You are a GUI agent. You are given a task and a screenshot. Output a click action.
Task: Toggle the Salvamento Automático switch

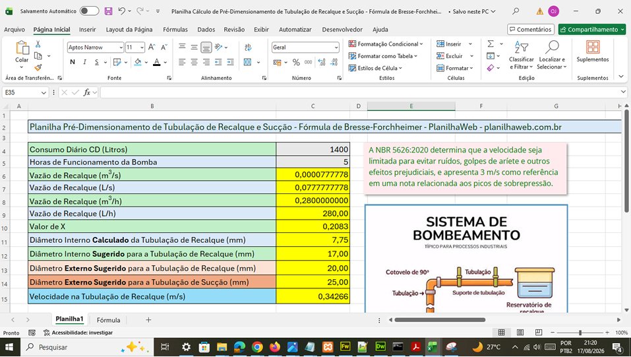point(89,11)
